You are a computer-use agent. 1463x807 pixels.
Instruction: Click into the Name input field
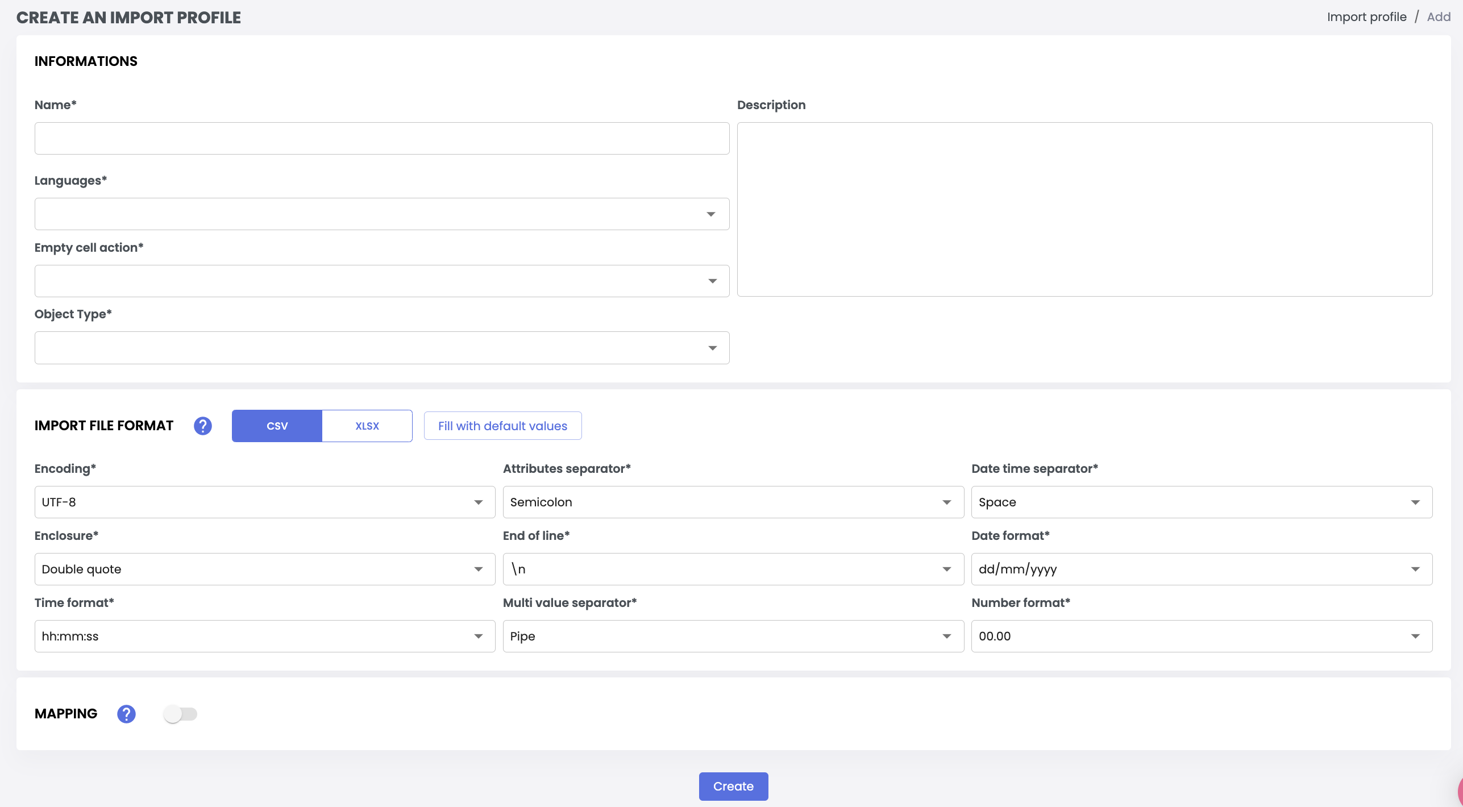click(381, 139)
